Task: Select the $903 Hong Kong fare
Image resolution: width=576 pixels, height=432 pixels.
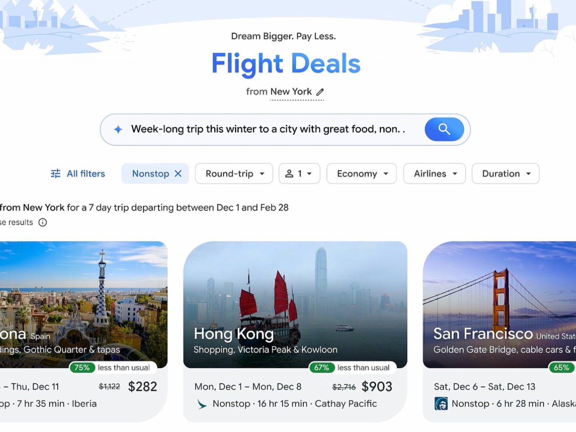Action: point(377,387)
